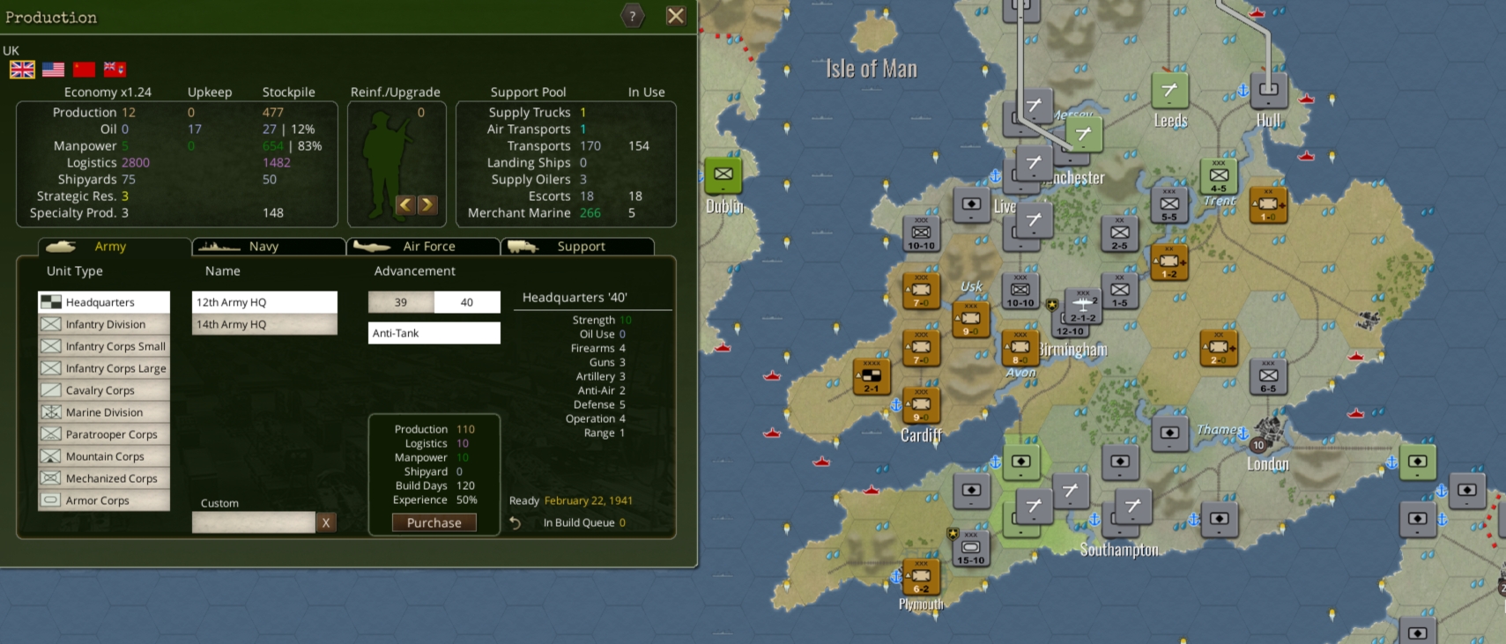Screen dimensions: 1506x644
Task: Select Headquarters unit type
Action: click(x=104, y=302)
